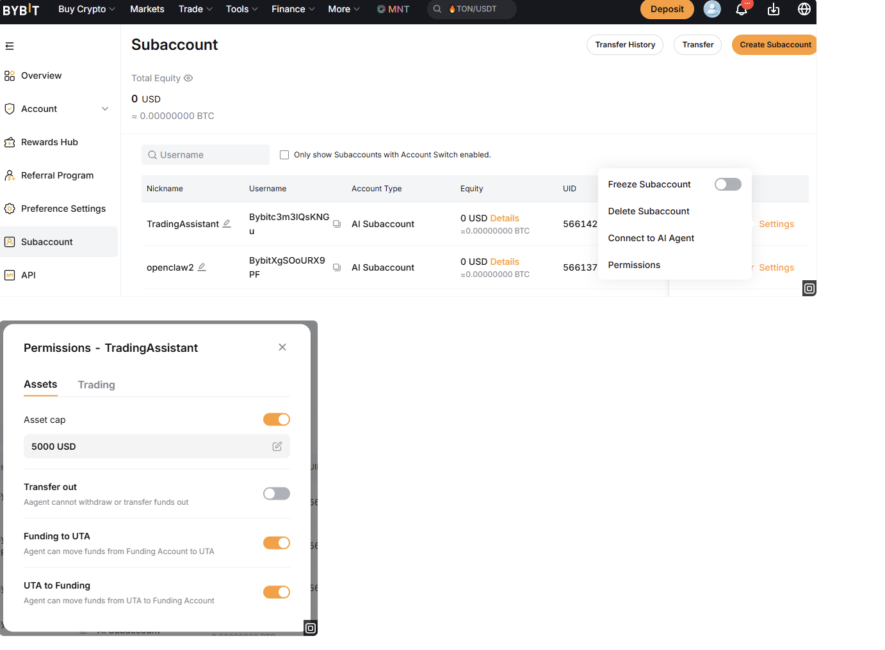
Task: Click the Create Subaccount button
Action: 775,45
